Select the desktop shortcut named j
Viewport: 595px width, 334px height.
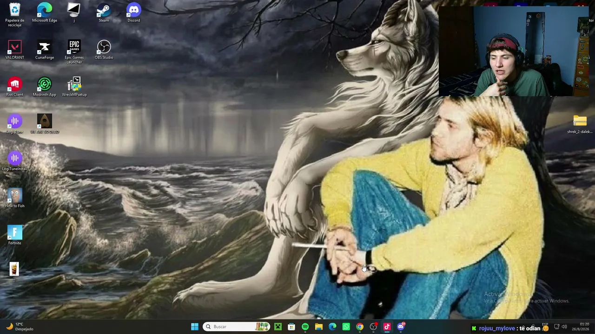(x=74, y=13)
